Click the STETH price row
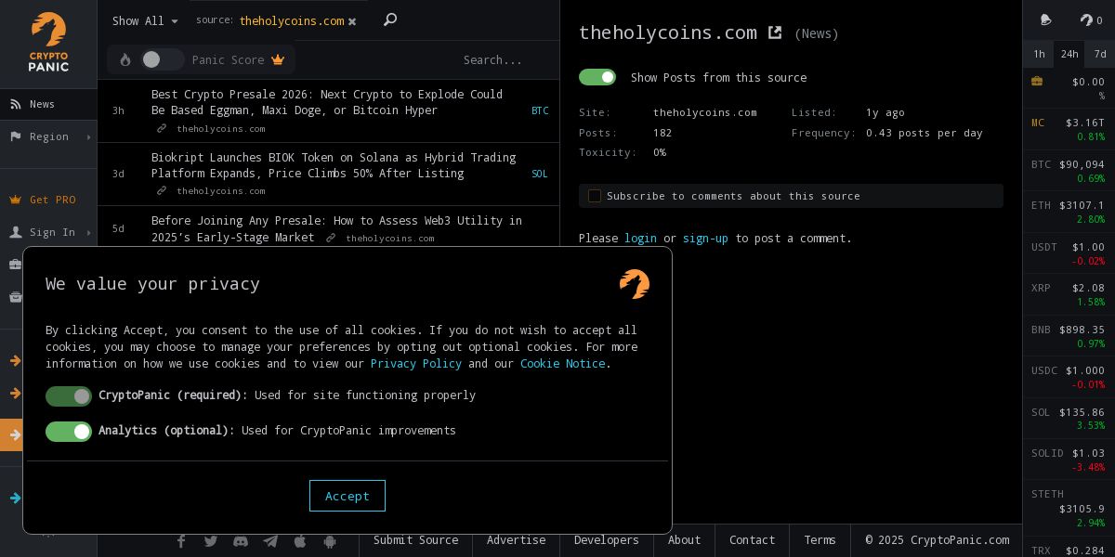The height and width of the screenshot is (557, 1115). [1069, 508]
